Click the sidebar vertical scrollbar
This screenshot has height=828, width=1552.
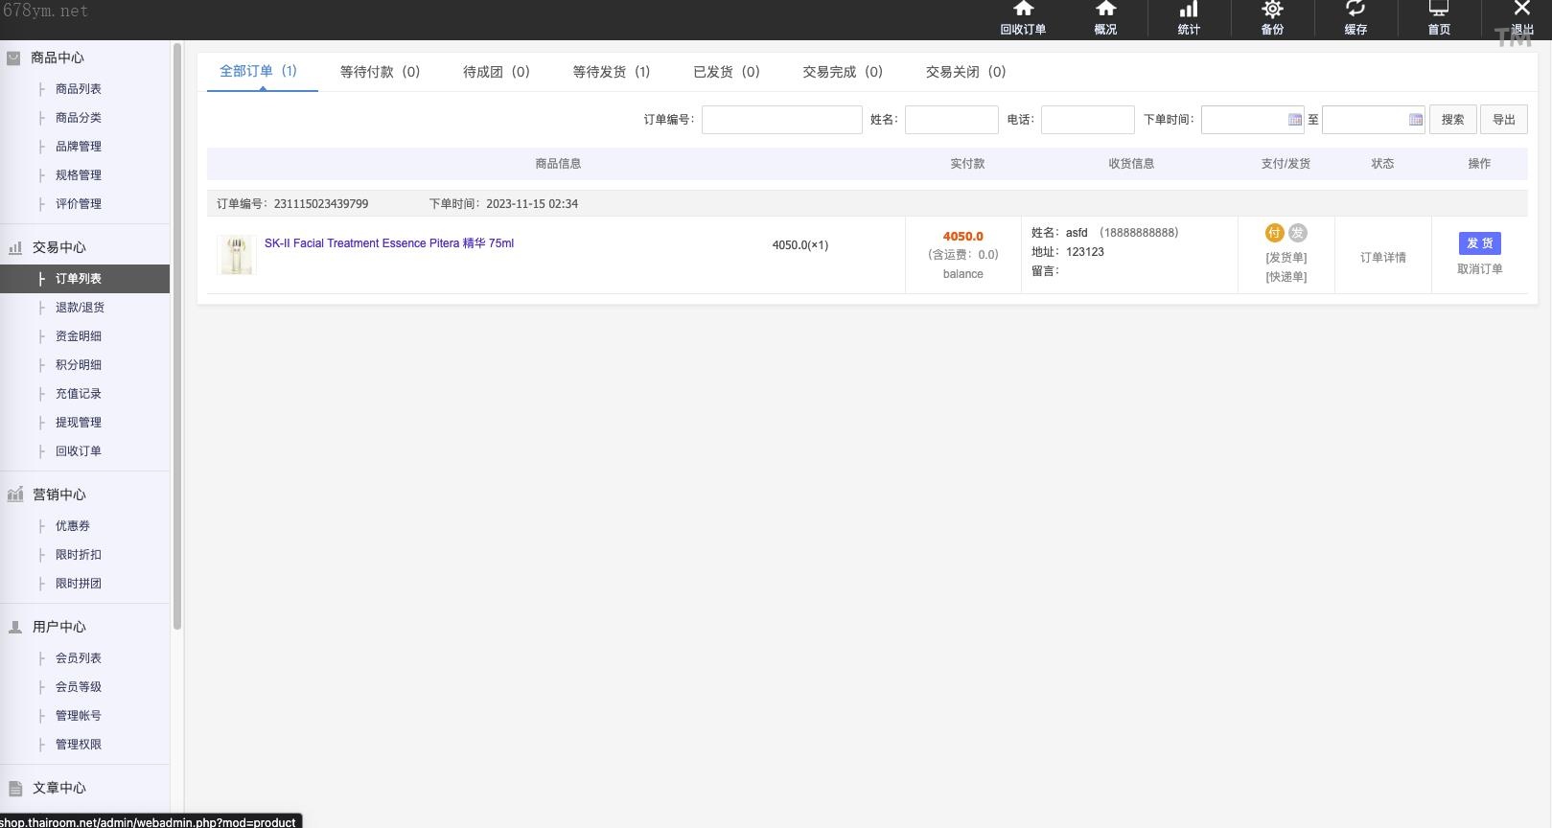tap(176, 335)
